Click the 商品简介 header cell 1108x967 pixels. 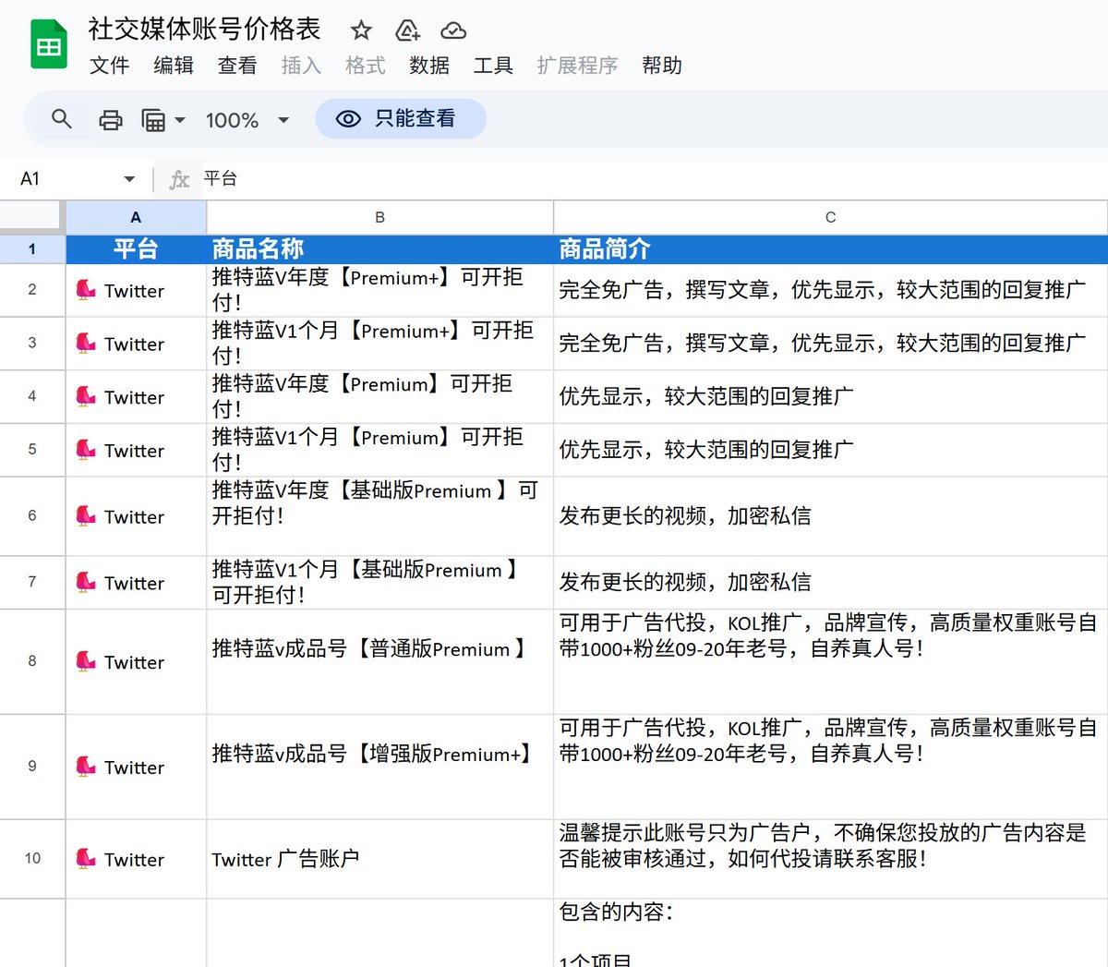[830, 249]
